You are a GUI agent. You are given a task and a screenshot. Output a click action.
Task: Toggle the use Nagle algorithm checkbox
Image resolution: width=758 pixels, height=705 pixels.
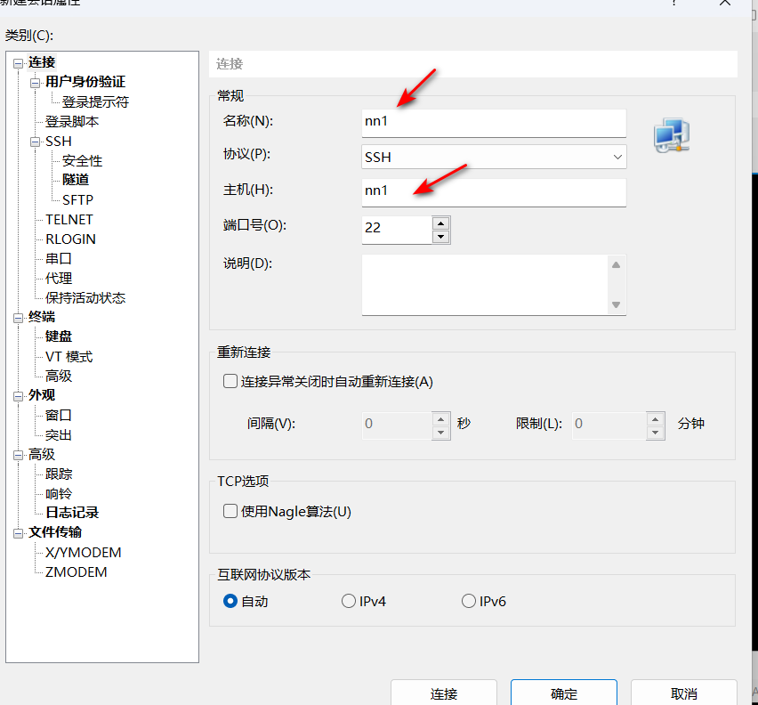click(x=230, y=511)
